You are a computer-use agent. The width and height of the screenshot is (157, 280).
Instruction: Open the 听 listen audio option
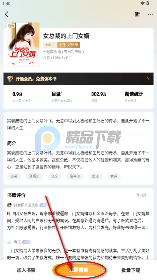tap(137, 14)
